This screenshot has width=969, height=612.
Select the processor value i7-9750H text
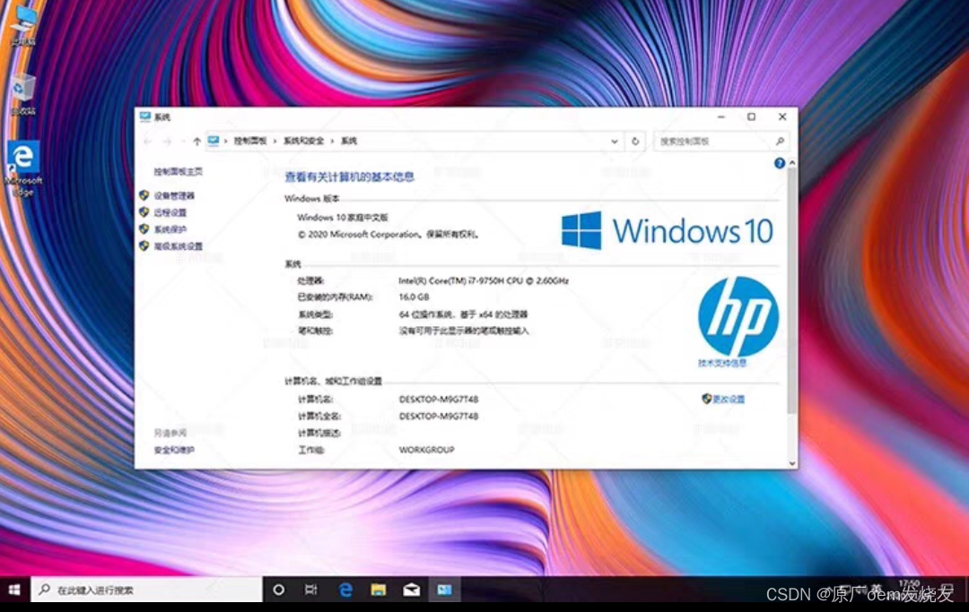pos(484,280)
